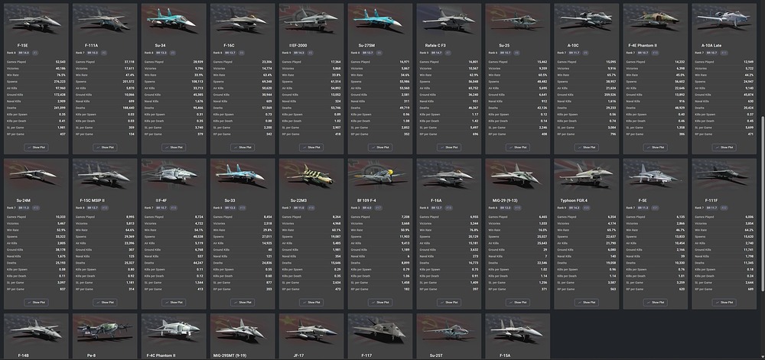Click the A-10C aircraft picture

pyautogui.click(x=586, y=20)
